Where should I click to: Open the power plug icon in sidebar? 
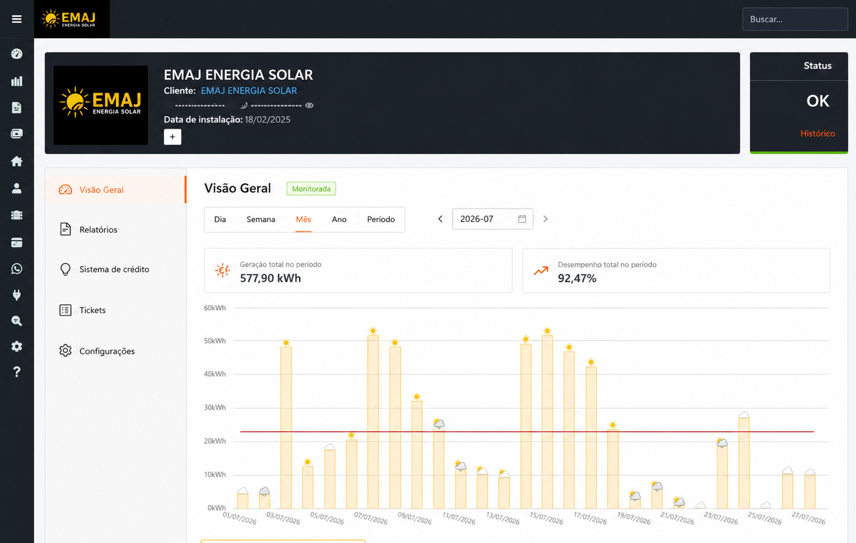(17, 295)
